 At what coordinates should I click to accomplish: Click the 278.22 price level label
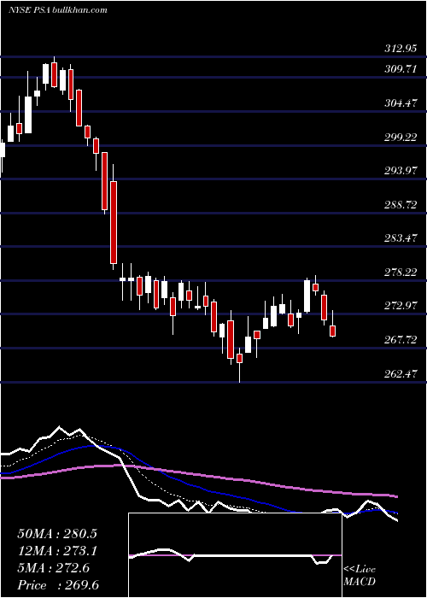pos(401,273)
